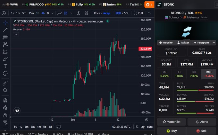The height and width of the screenshot is (135, 218).
Task: Select the 5y date range
Action: 15,127
